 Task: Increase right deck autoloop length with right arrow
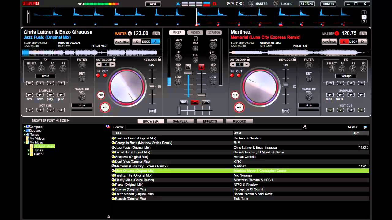[247, 64]
